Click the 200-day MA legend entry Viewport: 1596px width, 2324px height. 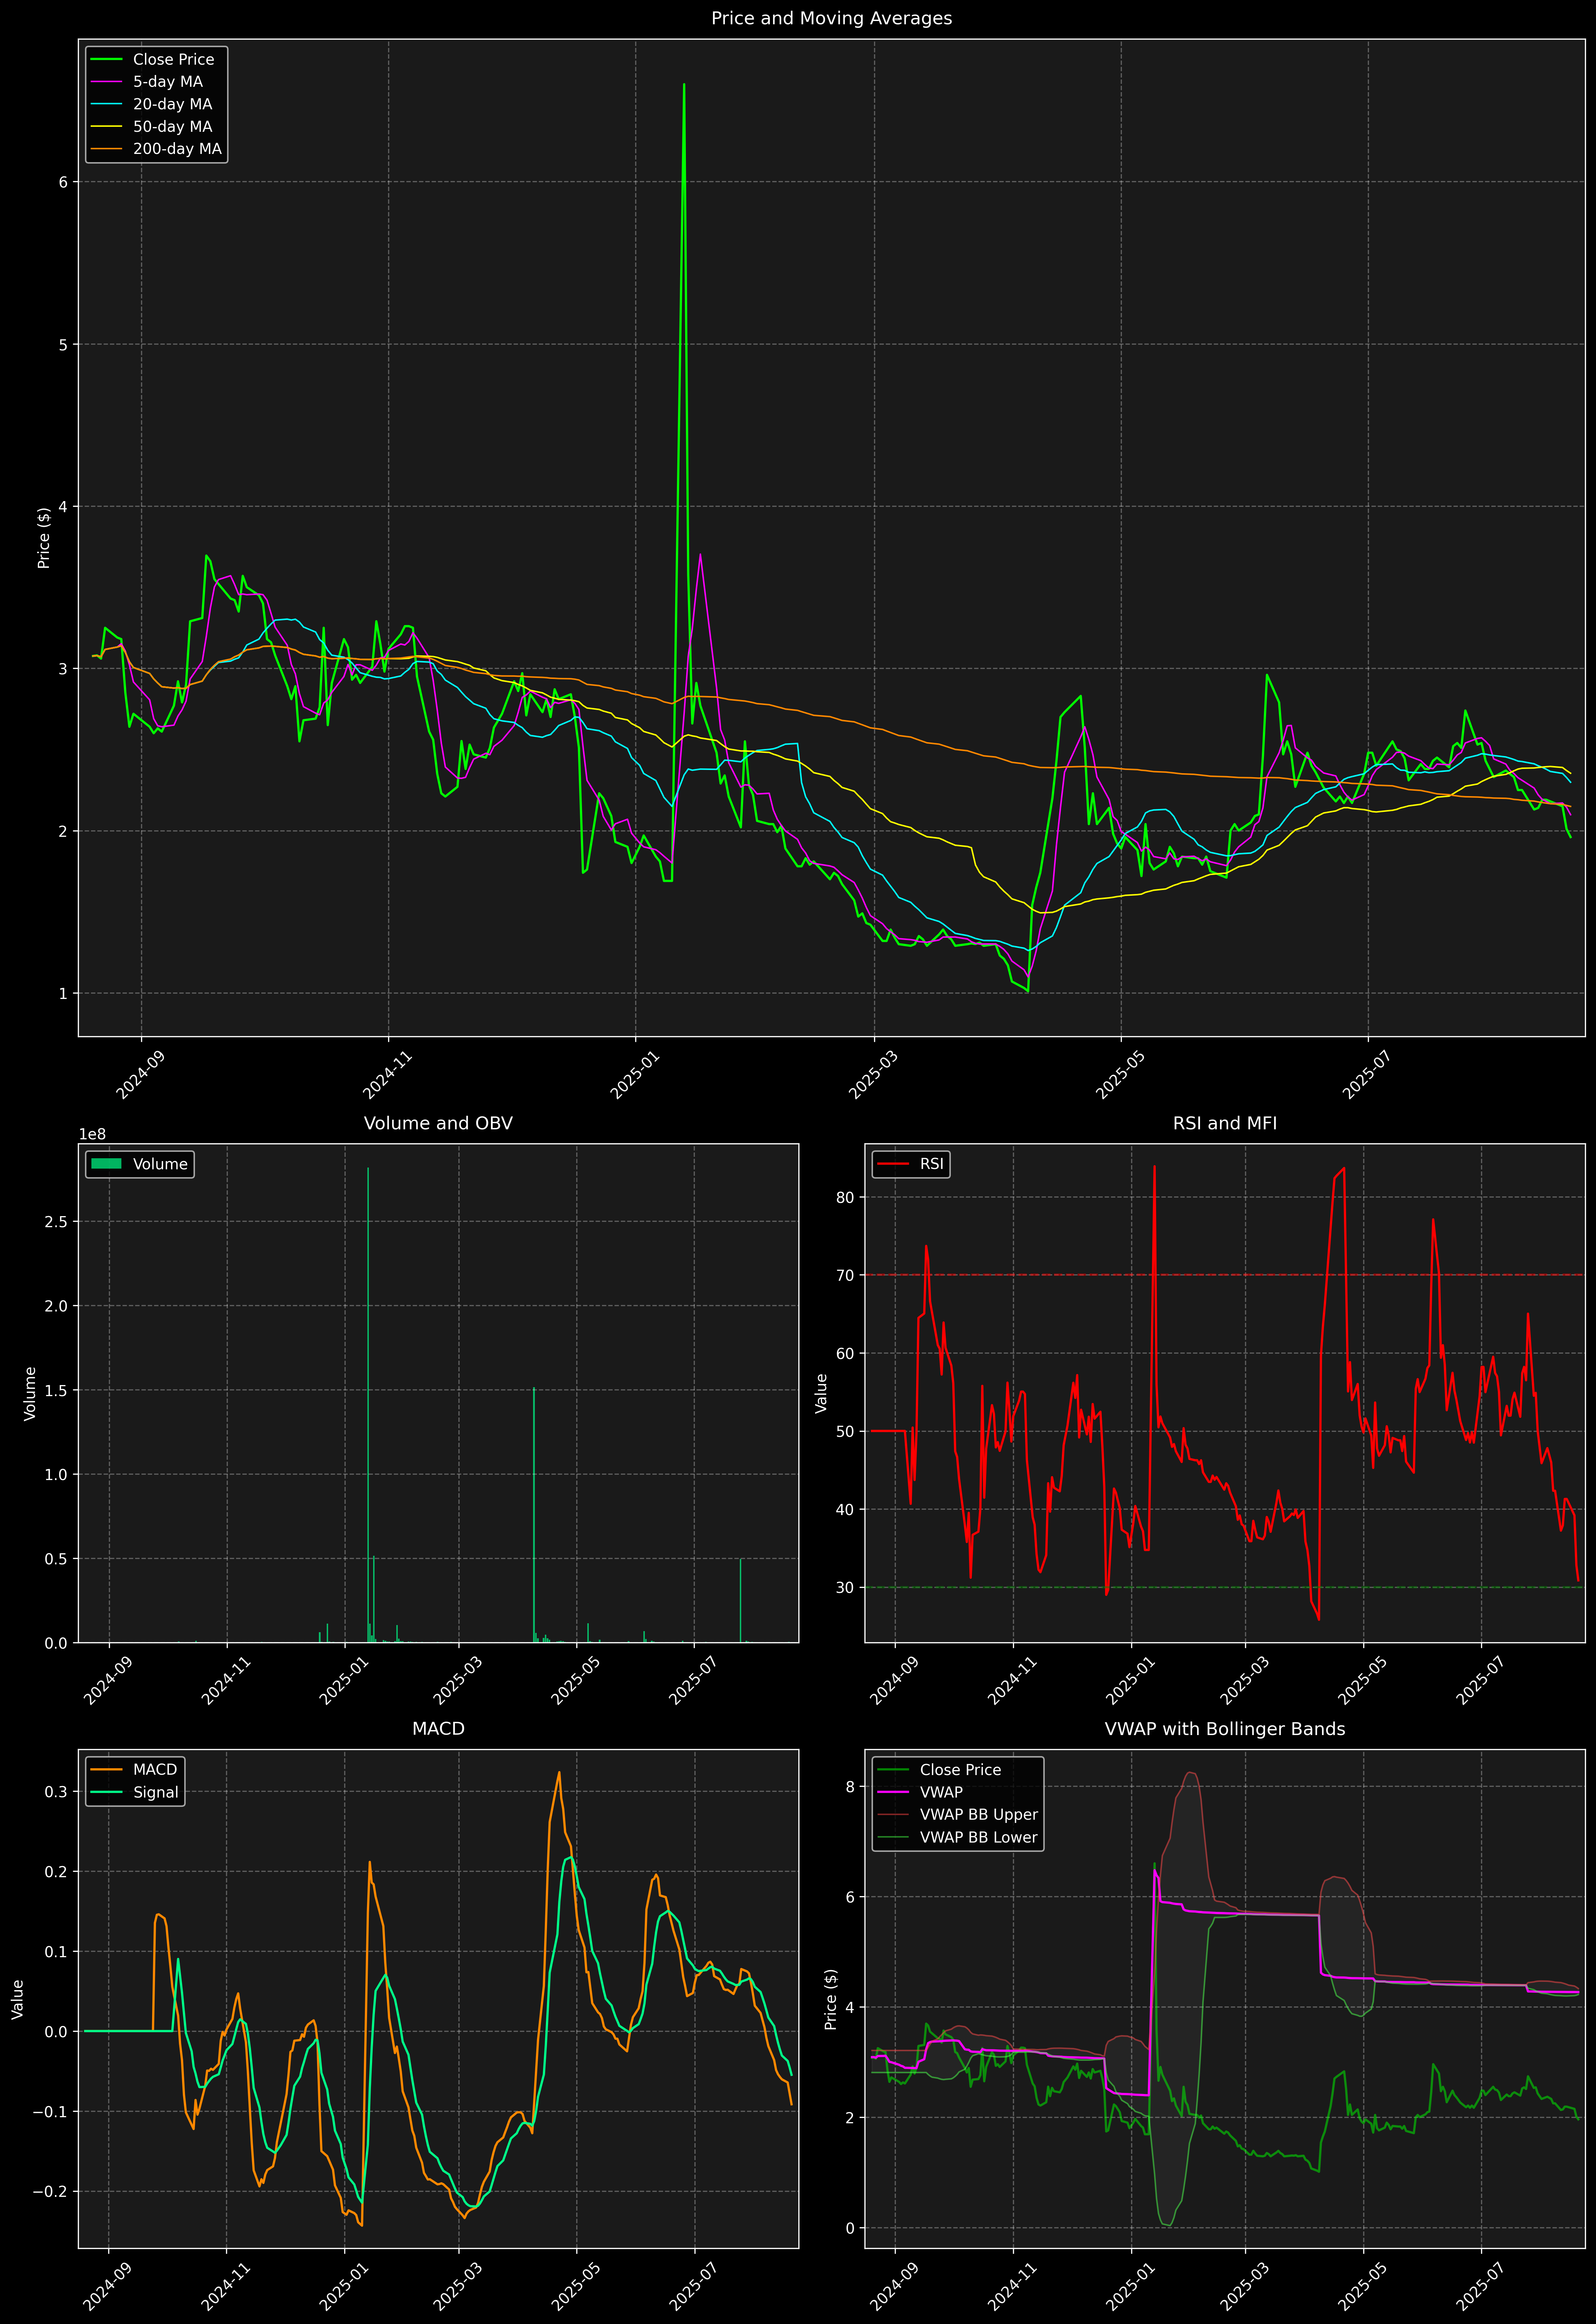[177, 149]
